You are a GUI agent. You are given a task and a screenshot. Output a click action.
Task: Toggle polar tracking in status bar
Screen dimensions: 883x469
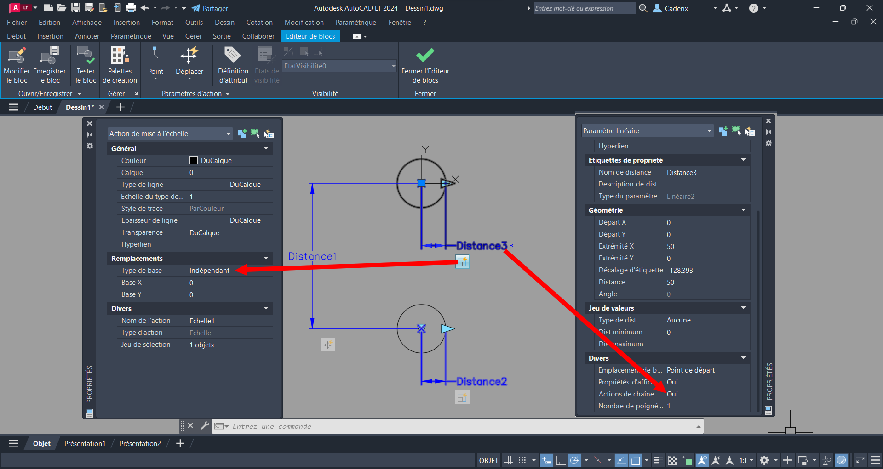(574, 460)
